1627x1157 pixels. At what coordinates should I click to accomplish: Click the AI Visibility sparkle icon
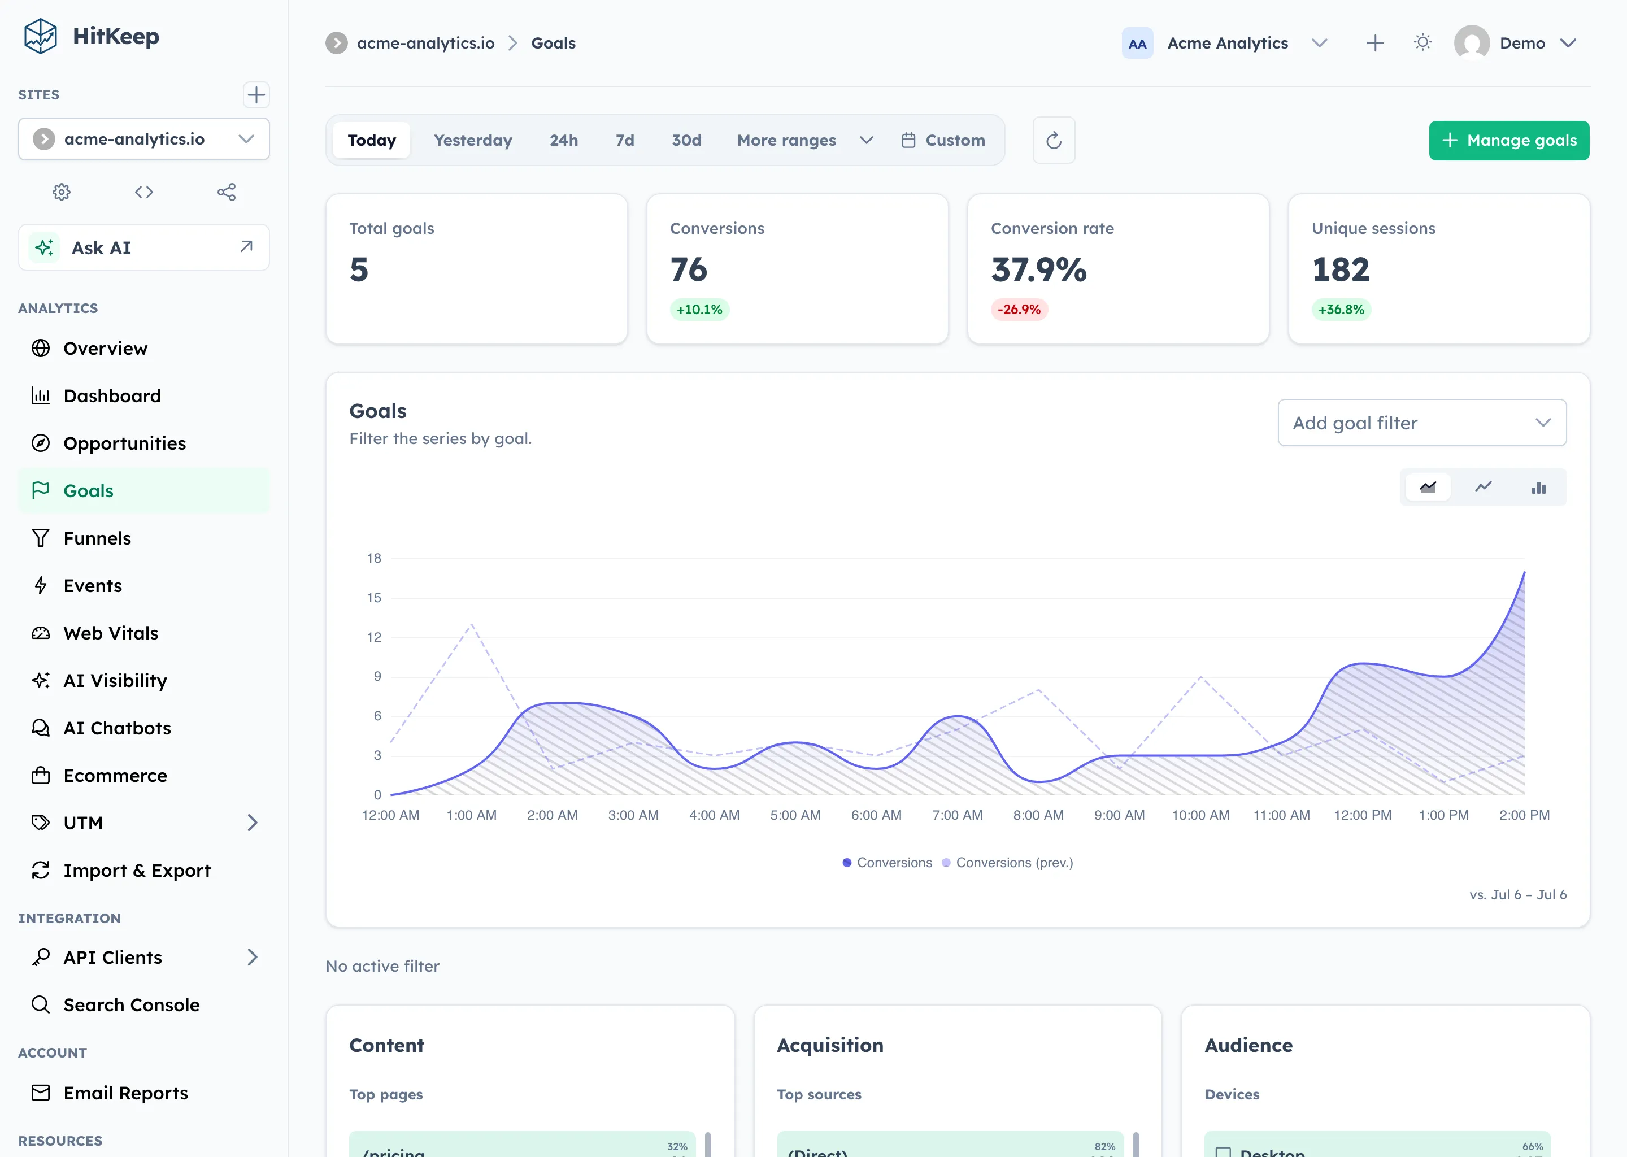[x=41, y=680]
